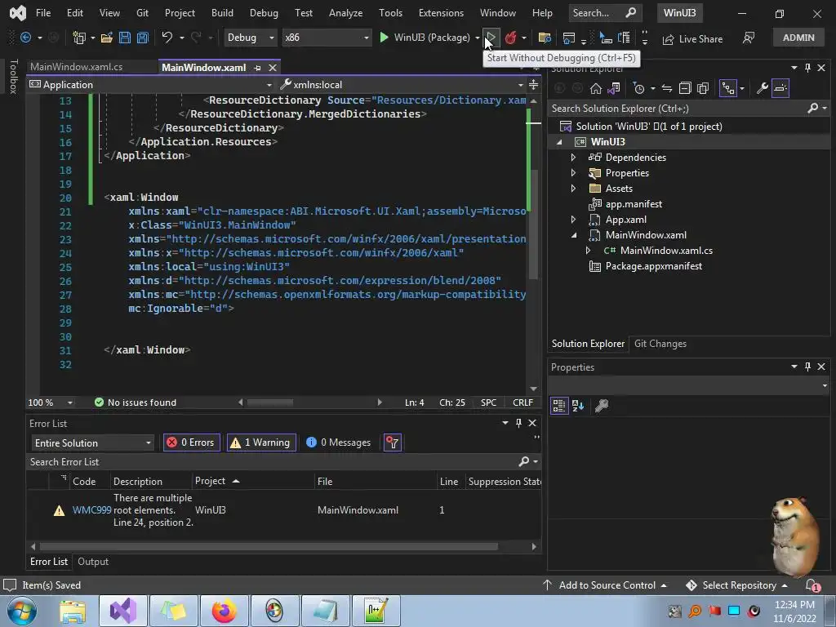Screen dimensions: 836x627
Task: Open the Debug menu
Action: 264,13
